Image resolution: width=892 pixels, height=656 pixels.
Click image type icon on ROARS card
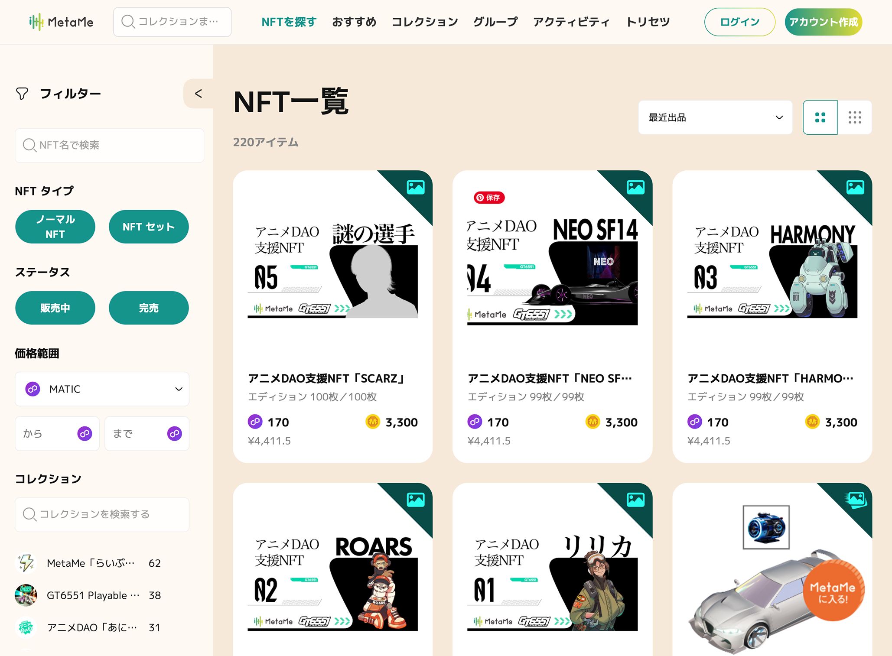point(416,500)
